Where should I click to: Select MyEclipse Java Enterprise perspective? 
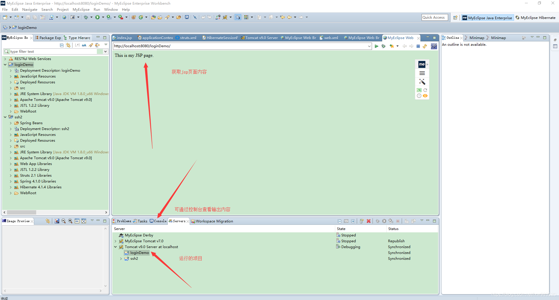click(x=488, y=18)
